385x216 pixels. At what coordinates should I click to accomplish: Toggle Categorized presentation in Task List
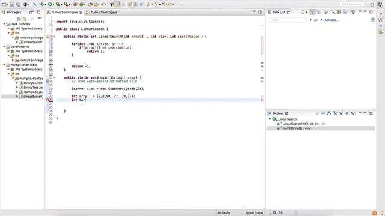pyautogui.click(x=312, y=12)
